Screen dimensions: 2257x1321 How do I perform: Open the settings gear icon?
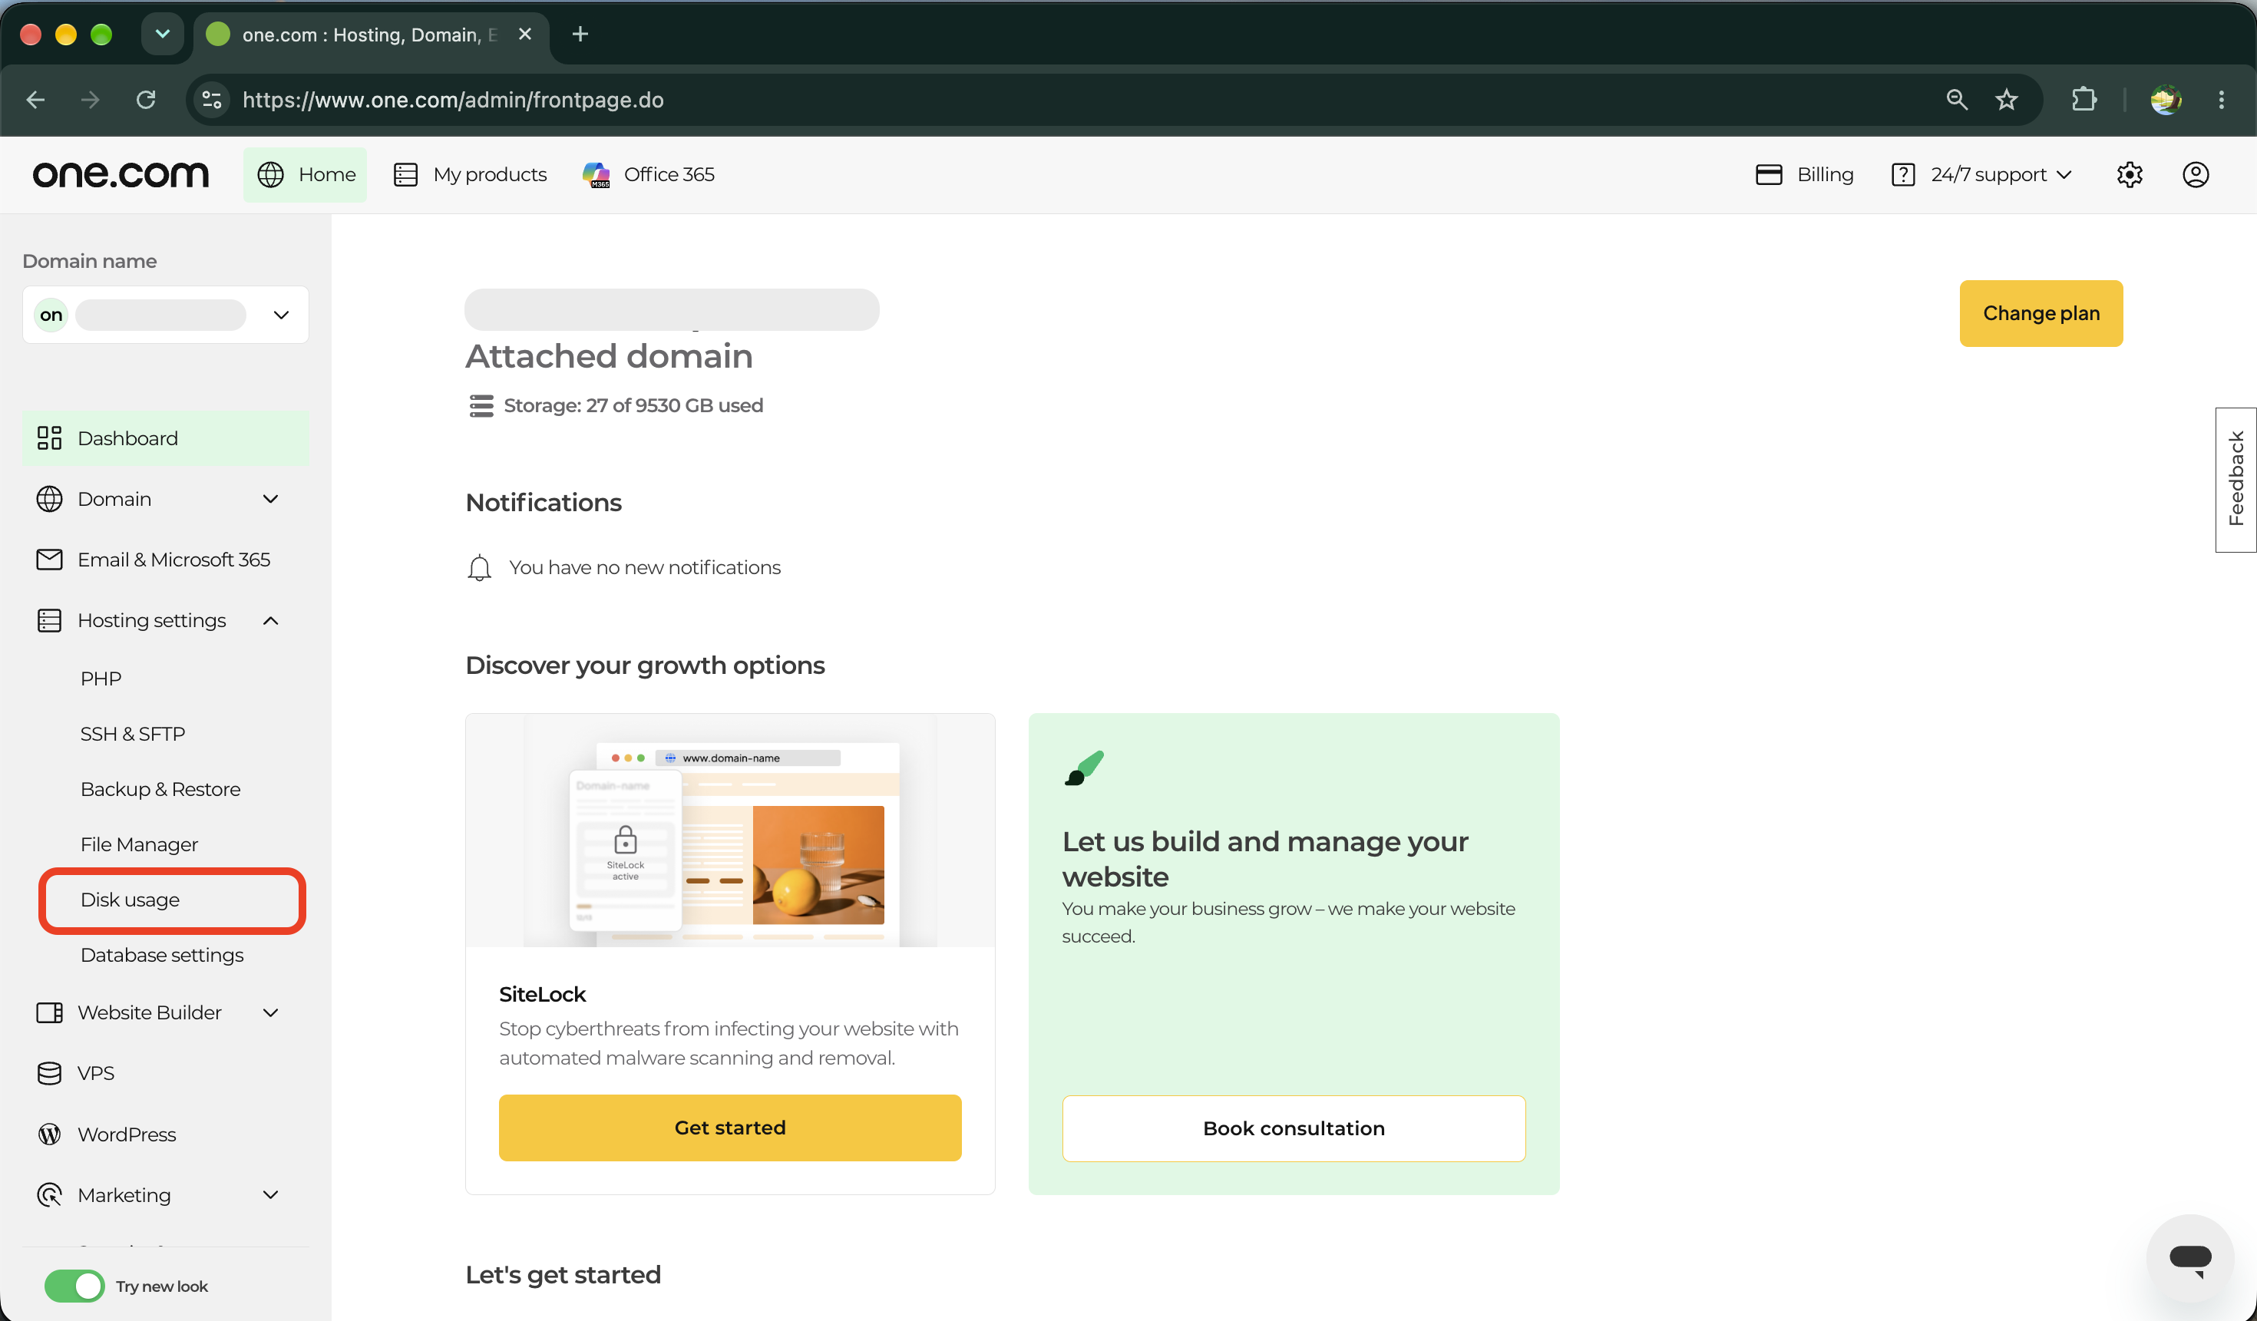[2129, 175]
